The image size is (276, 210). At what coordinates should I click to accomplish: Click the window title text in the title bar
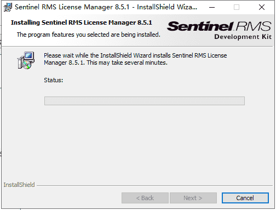(x=106, y=7)
